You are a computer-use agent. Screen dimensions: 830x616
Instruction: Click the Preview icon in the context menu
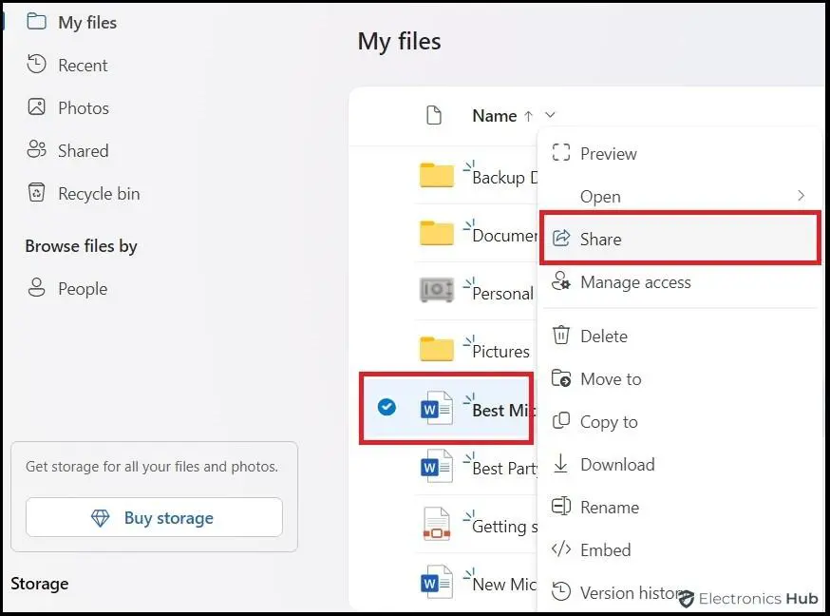562,153
